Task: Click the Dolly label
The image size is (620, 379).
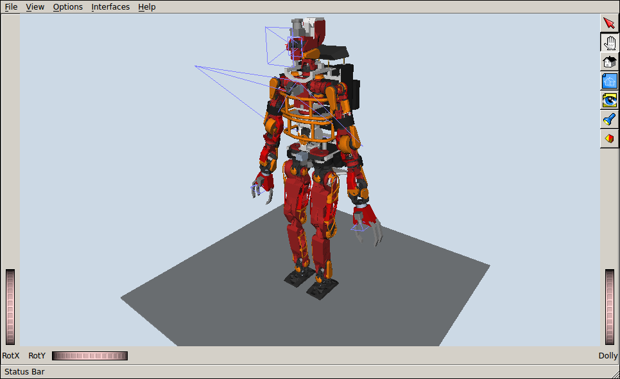Action: click(x=608, y=356)
